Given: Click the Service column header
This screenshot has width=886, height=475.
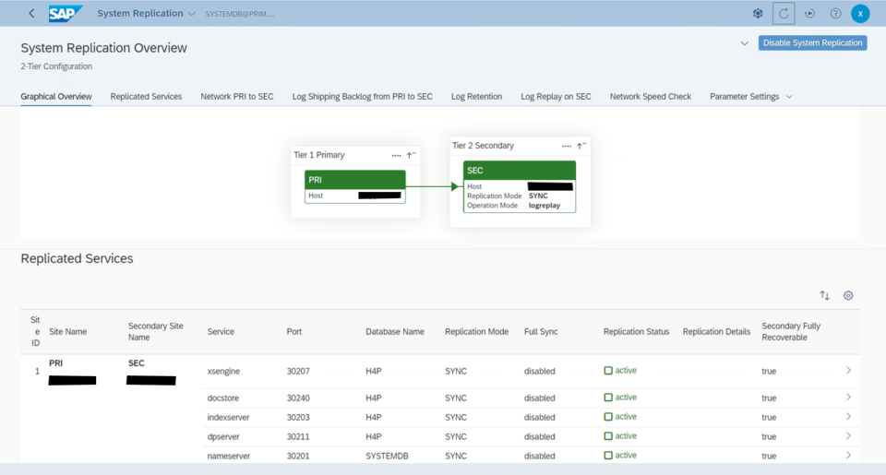Looking at the screenshot, I should (x=221, y=331).
